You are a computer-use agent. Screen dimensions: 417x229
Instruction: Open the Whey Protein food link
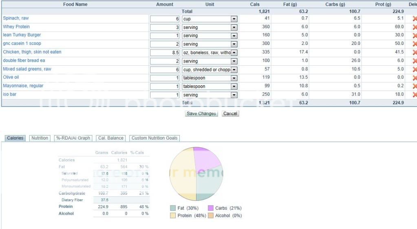point(16,27)
